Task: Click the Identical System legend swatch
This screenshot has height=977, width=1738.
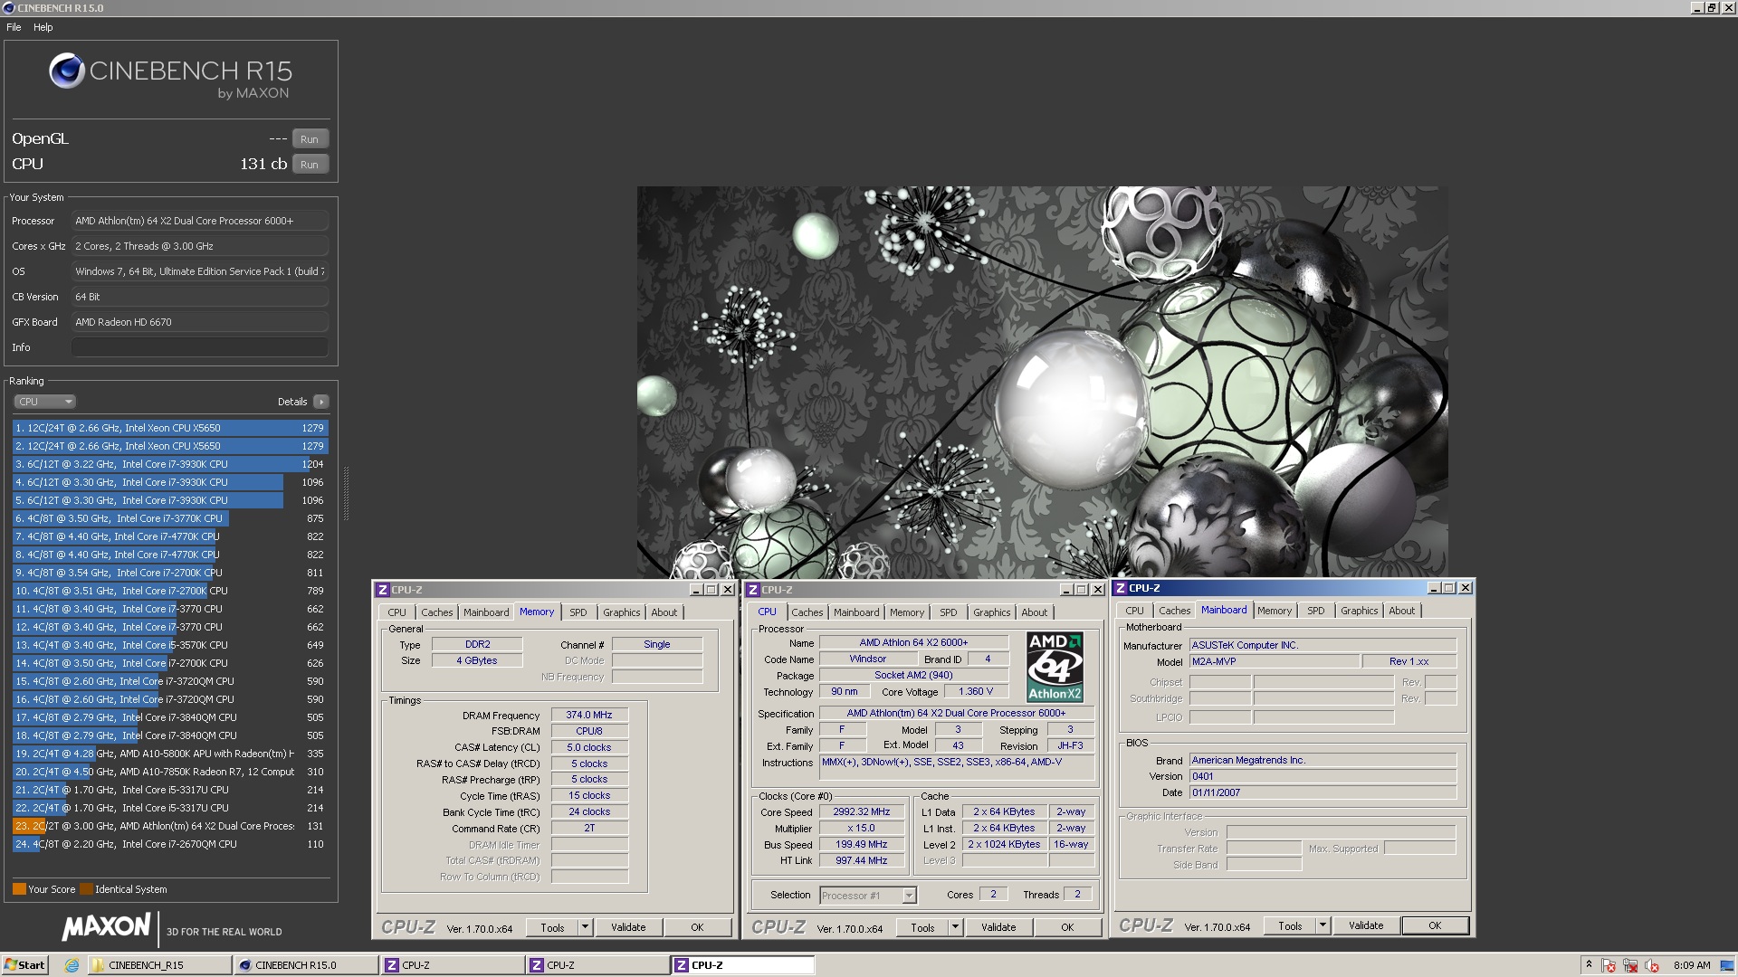Action: click(x=86, y=889)
